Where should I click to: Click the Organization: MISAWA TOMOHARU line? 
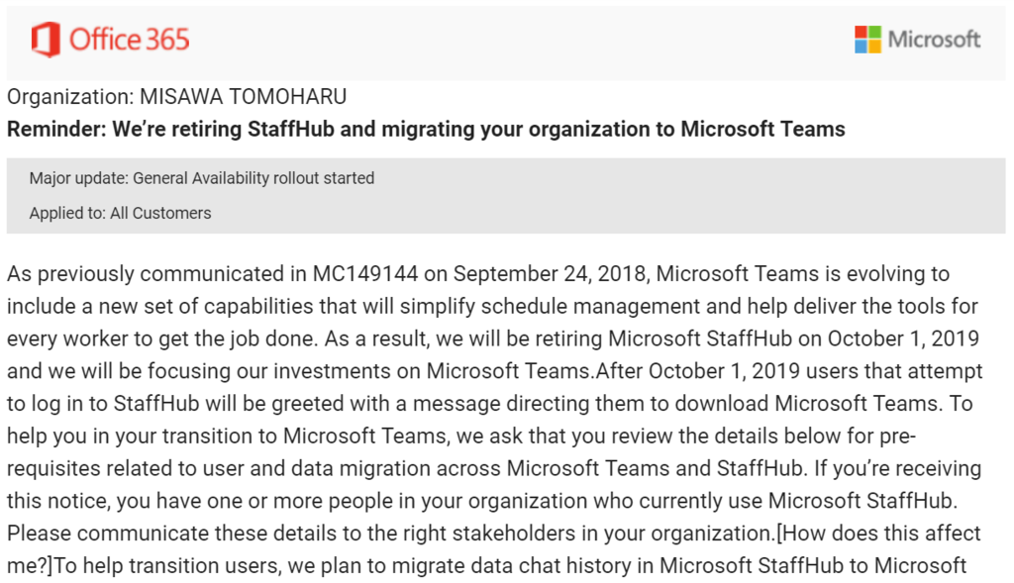pyautogui.click(x=177, y=97)
